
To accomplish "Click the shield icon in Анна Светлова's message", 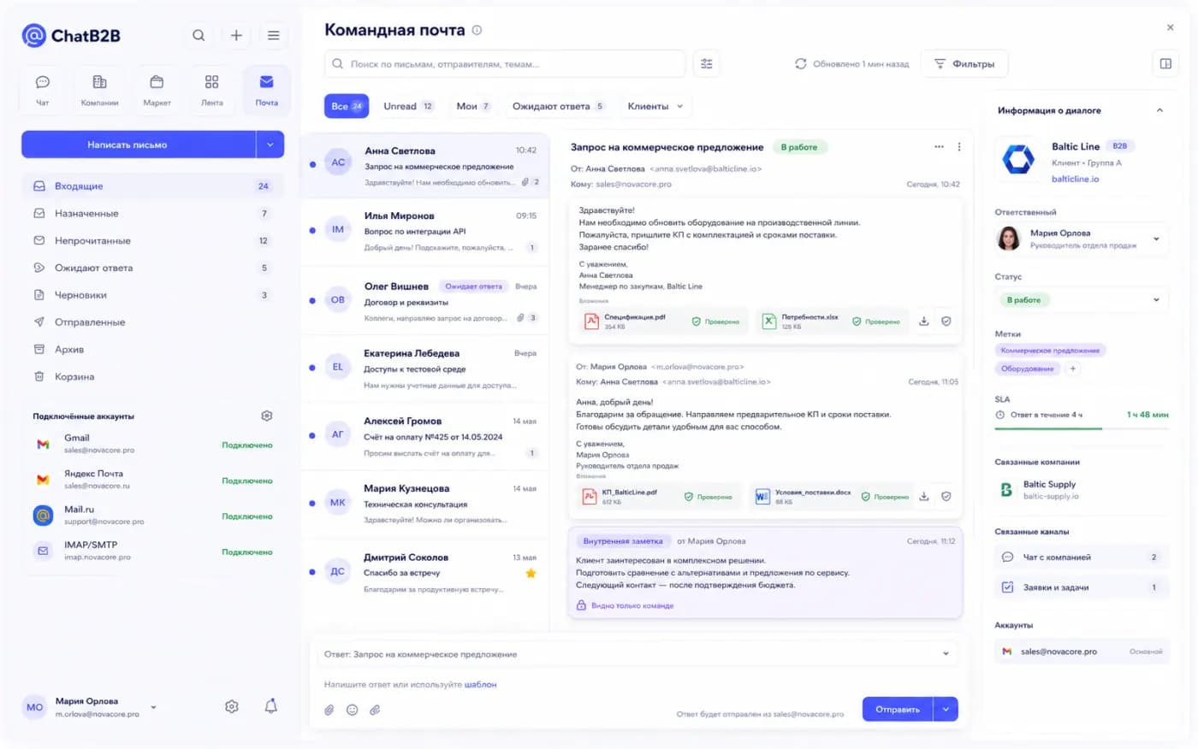I will click(x=946, y=321).
